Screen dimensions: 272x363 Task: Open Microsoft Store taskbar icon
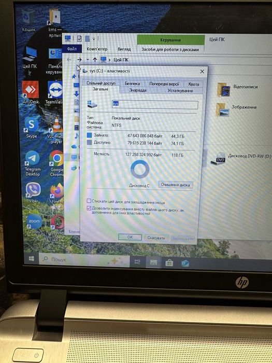click(x=169, y=263)
